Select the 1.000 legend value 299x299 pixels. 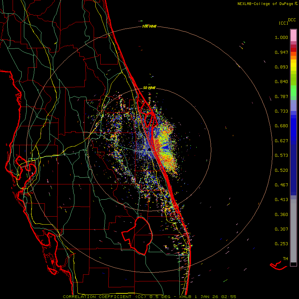pyautogui.click(x=281, y=37)
